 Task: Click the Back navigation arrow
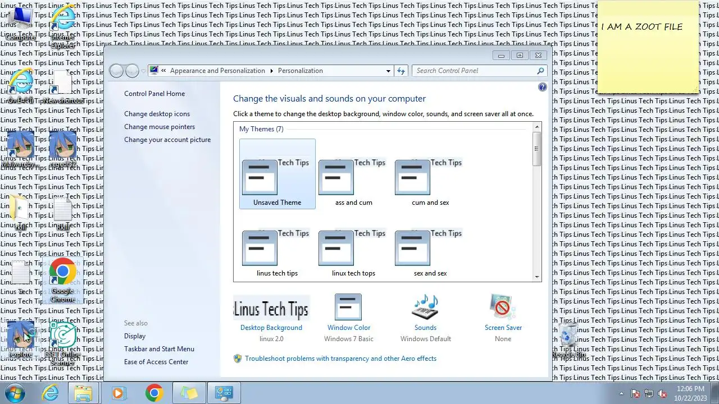116,71
